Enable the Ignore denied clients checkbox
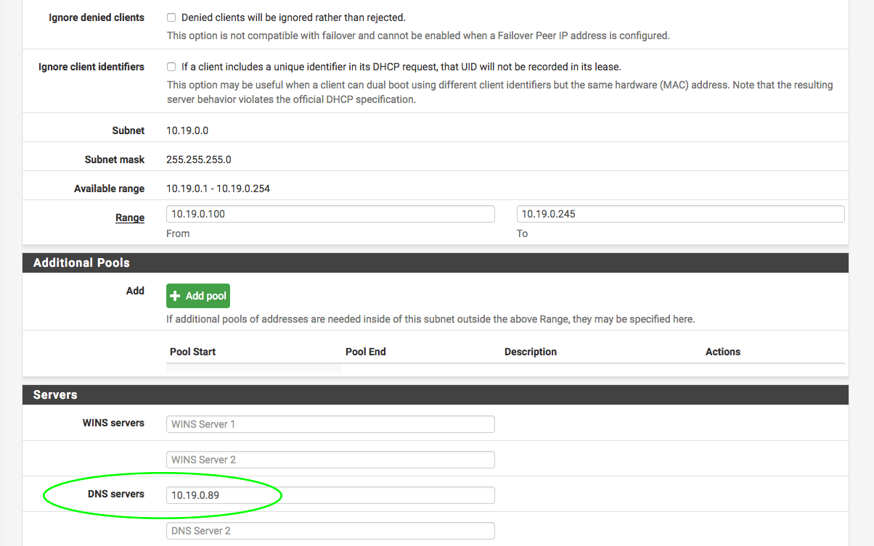874x546 pixels. click(171, 17)
